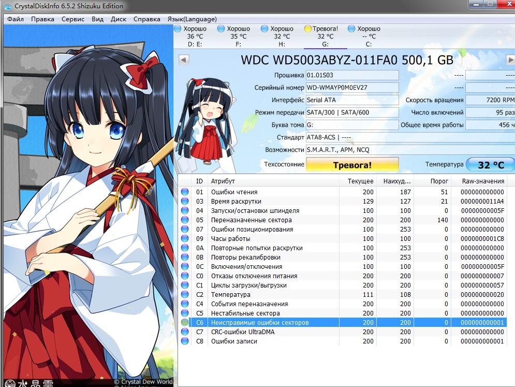
Task: Select the H: disk tab
Action: [x=282, y=36]
